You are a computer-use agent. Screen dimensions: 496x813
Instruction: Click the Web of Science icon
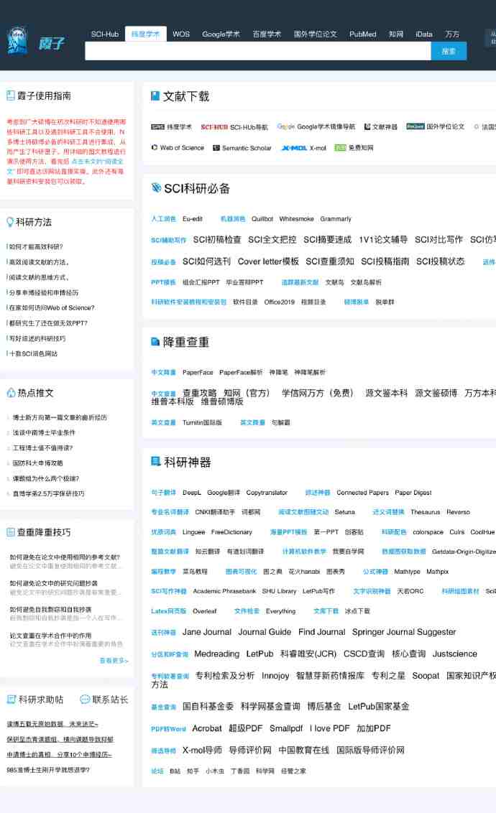(x=155, y=148)
